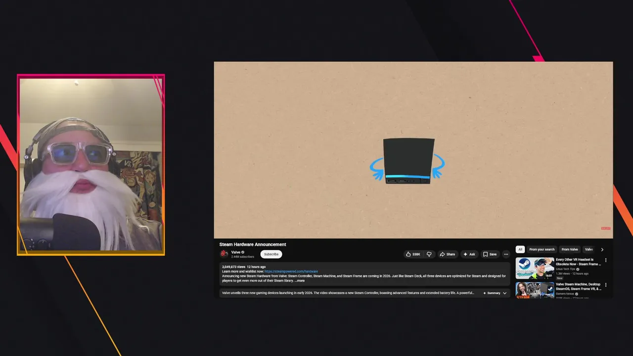This screenshot has height=356, width=633.
Task: Click the 2.44M subscribers text
Action: pyautogui.click(x=242, y=257)
